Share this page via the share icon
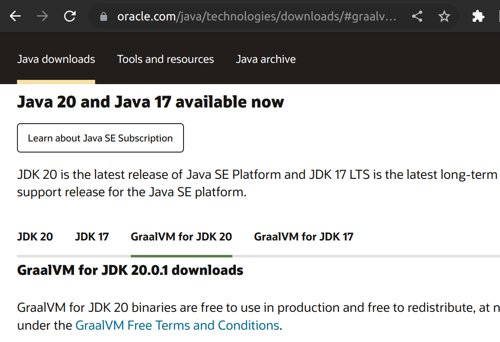This screenshot has width=500, height=342. point(417,16)
